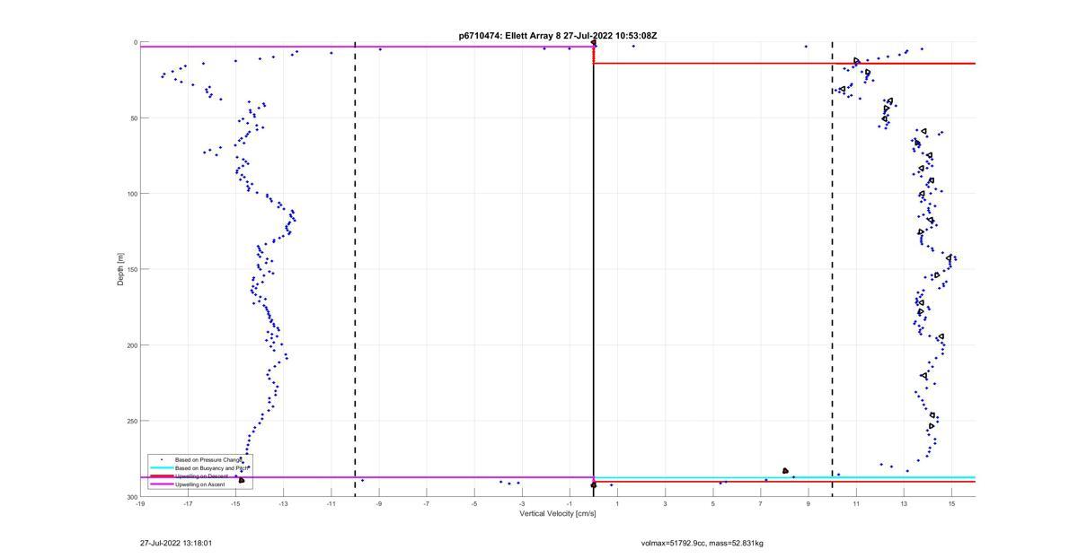Click the depth-axis tick label '0'
The image size is (1078, 558).
point(136,42)
